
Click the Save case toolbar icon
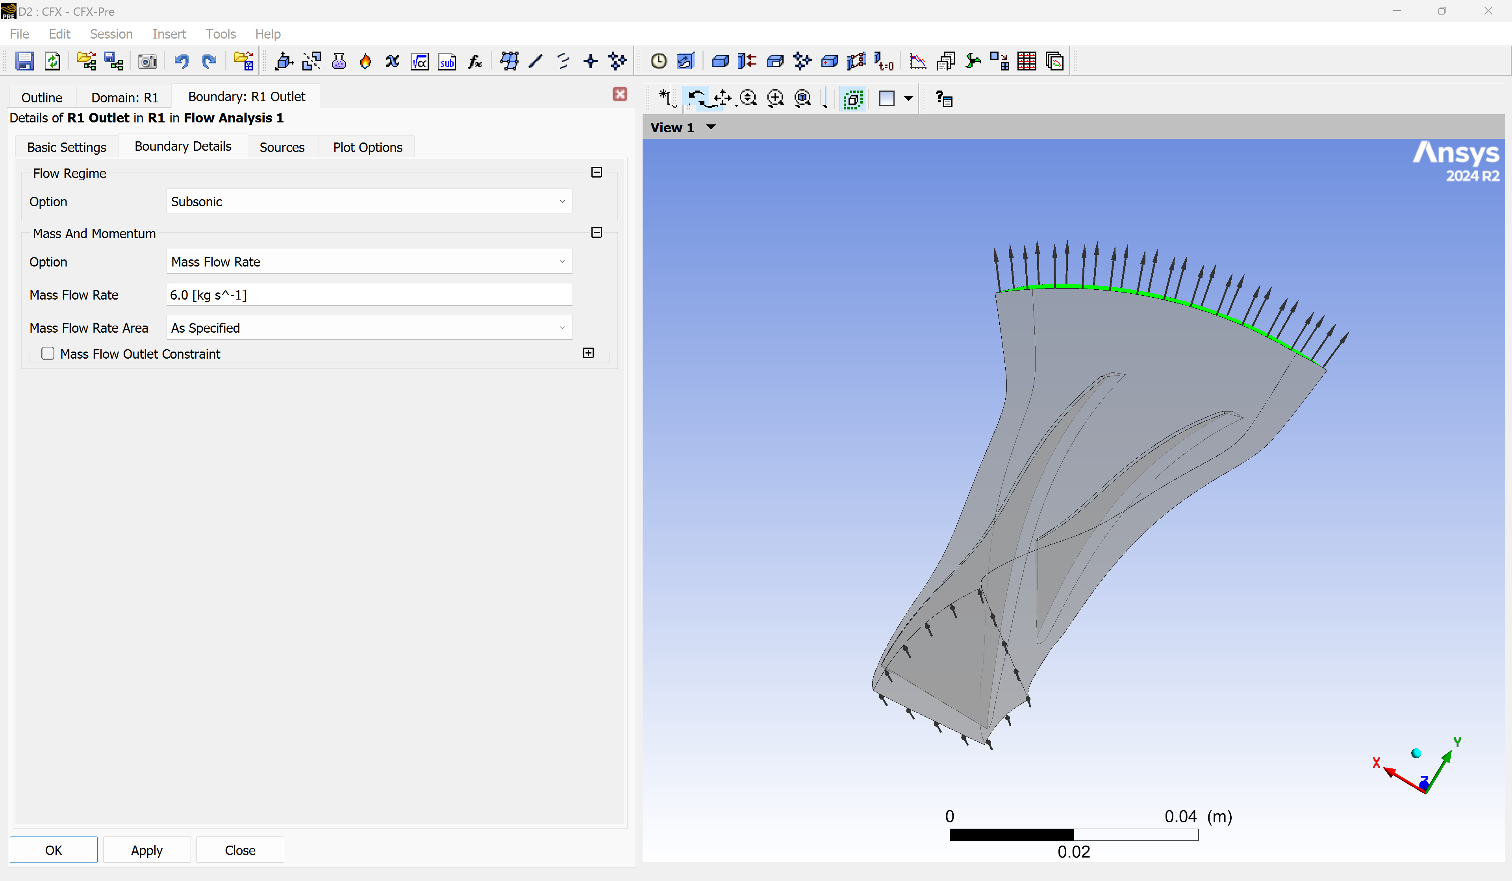[24, 61]
